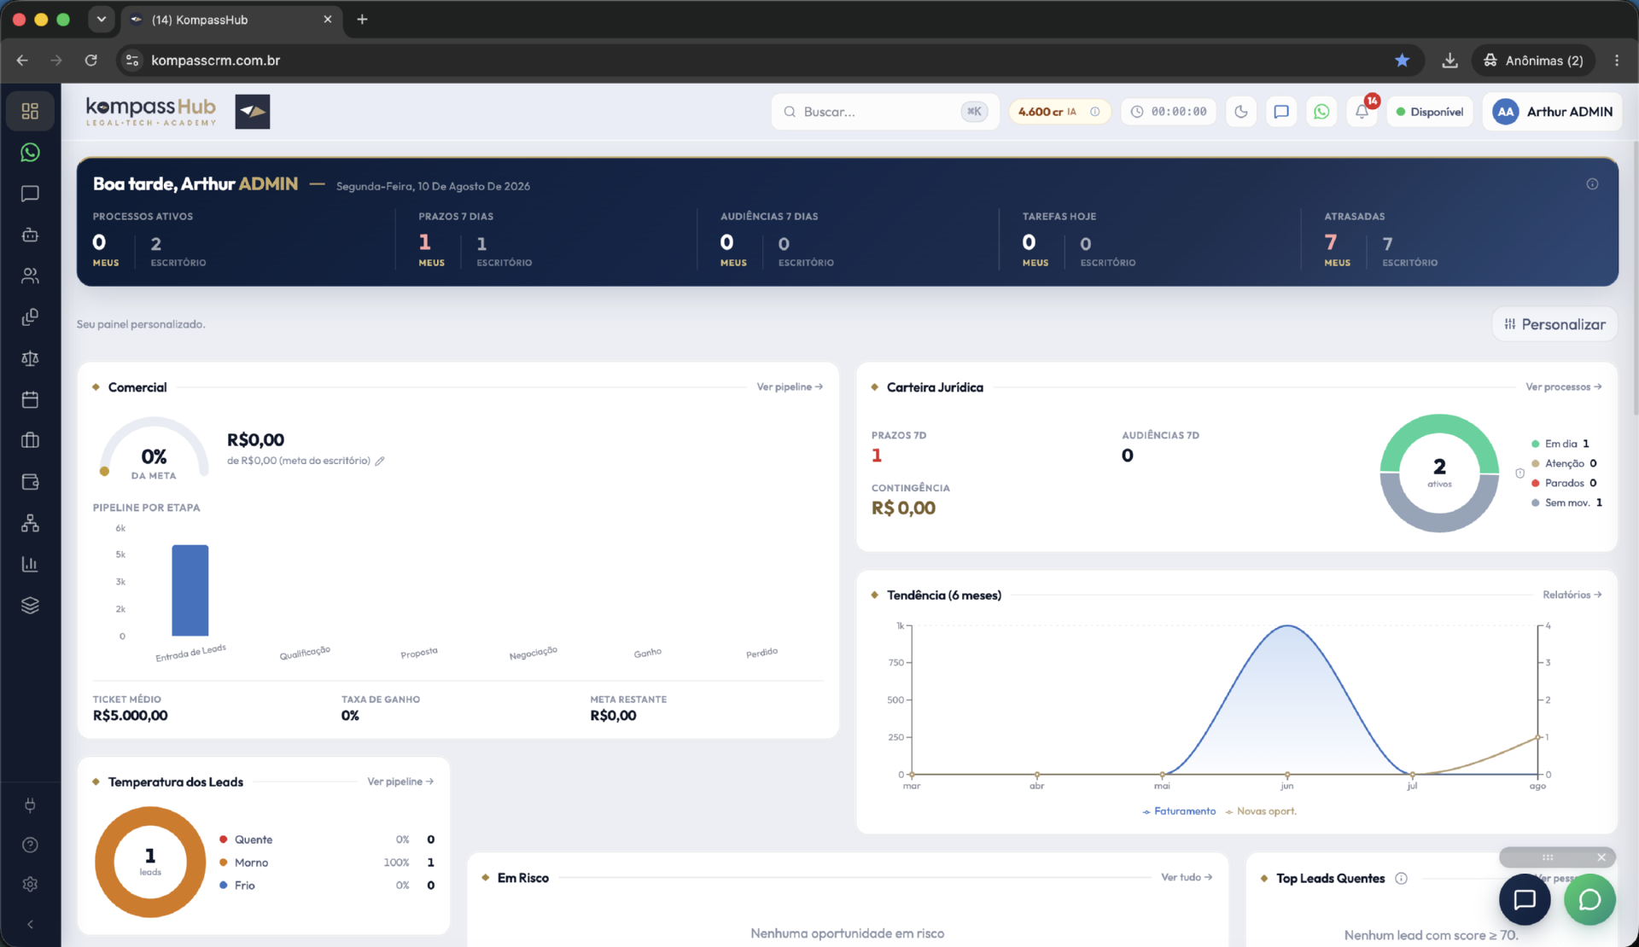Open the wallet finance sidebar icon

click(x=30, y=482)
